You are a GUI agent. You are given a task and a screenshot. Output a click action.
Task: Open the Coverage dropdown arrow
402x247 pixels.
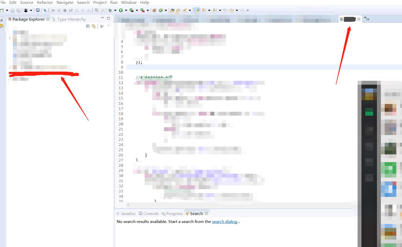pyautogui.click(x=137, y=10)
